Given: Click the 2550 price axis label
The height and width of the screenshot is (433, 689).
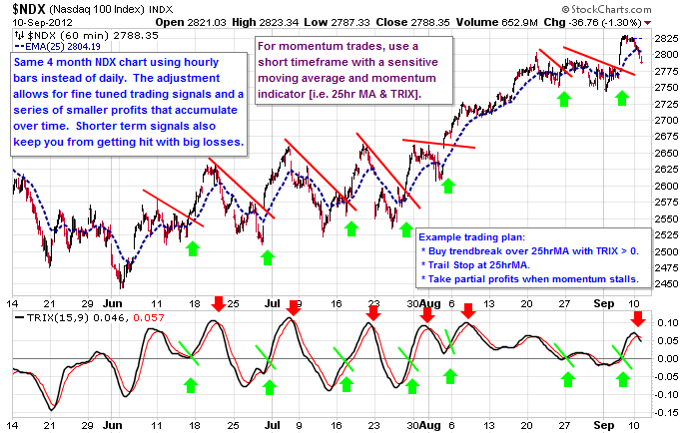Looking at the screenshot, I should pos(666,219).
